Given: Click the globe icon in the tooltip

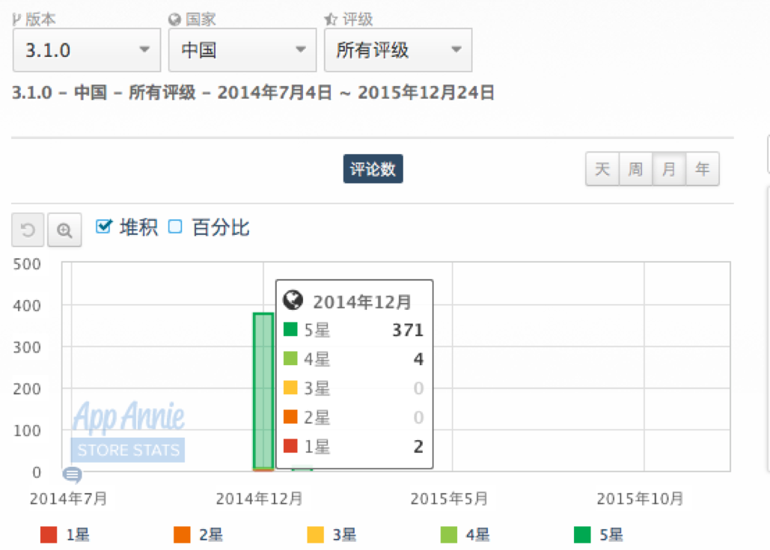Looking at the screenshot, I should click(x=293, y=300).
